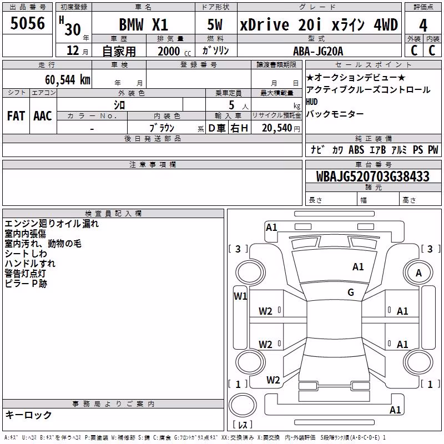Click air conditioner value AAC
The image size is (444, 444).
pos(43,116)
